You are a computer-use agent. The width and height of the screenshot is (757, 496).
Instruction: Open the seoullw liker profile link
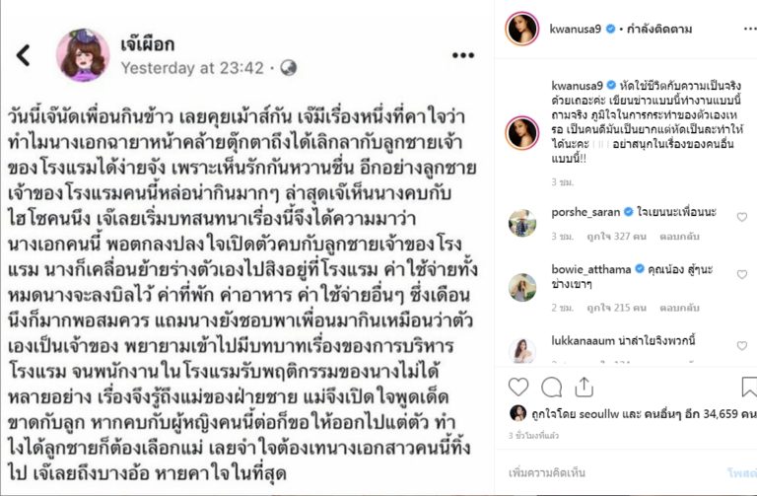coord(598,414)
